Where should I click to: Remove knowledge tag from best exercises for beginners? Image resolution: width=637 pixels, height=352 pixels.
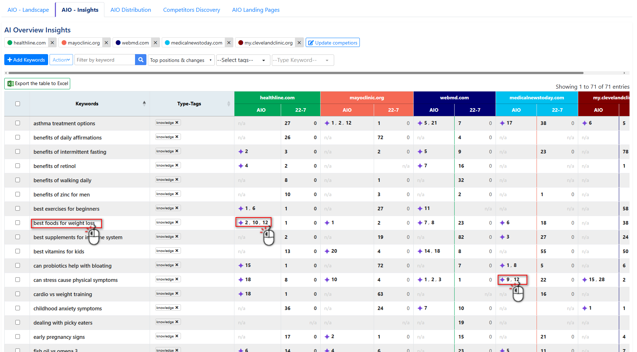(x=177, y=208)
